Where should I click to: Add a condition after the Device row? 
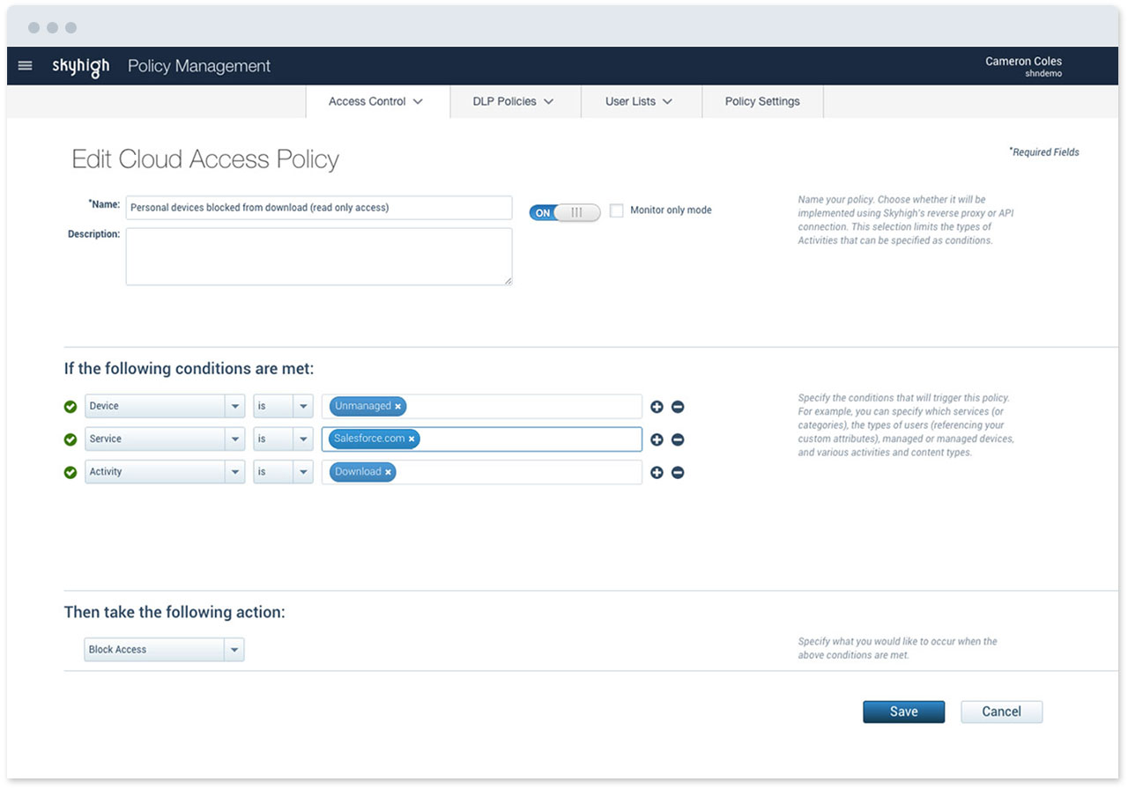(657, 407)
